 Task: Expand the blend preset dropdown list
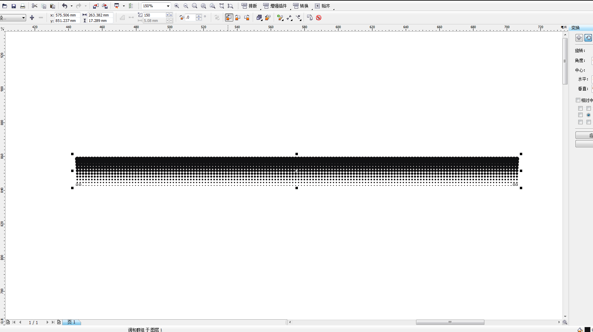(x=23, y=18)
